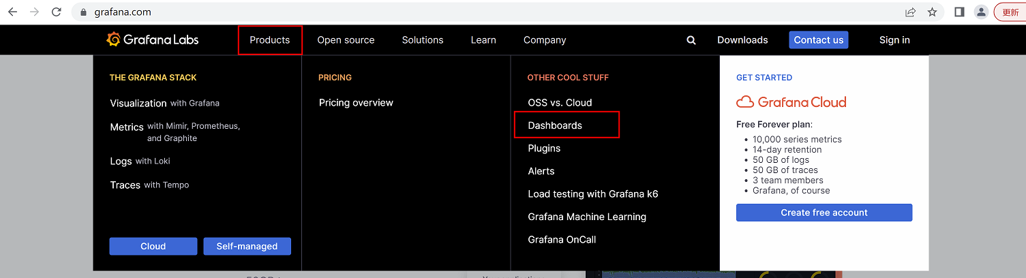This screenshot has height=278, width=1026.
Task: Bookmark page with the star icon
Action: [932, 12]
